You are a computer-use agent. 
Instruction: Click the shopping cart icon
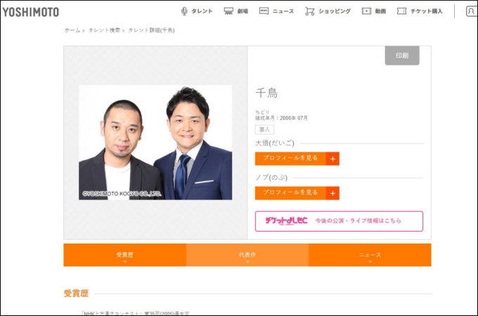pyautogui.click(x=310, y=11)
